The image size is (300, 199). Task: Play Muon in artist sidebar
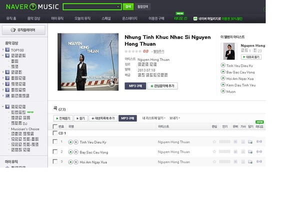click(x=223, y=91)
